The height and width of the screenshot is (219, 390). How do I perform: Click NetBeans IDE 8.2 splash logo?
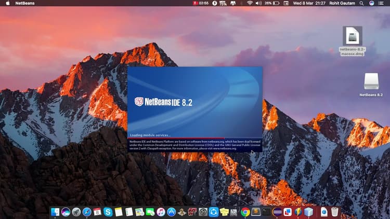[163, 102]
